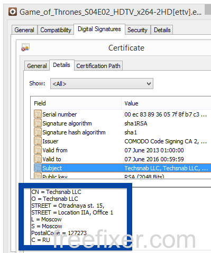The width and height of the screenshot is (211, 253).
Task: Select the certificate Details tab
Action: (x=61, y=65)
